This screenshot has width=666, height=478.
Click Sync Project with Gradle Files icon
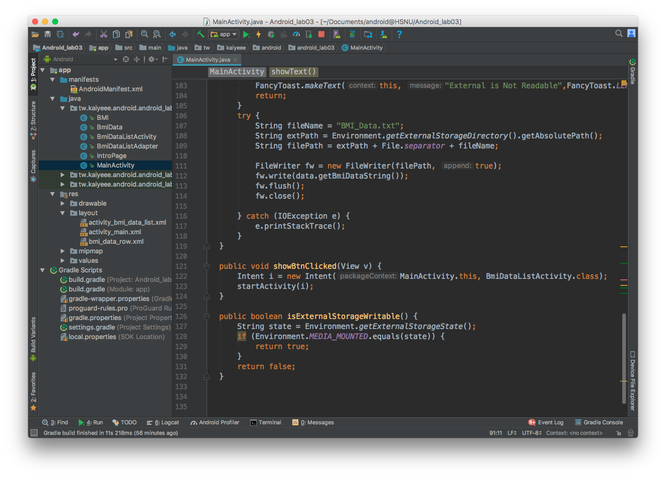click(353, 34)
